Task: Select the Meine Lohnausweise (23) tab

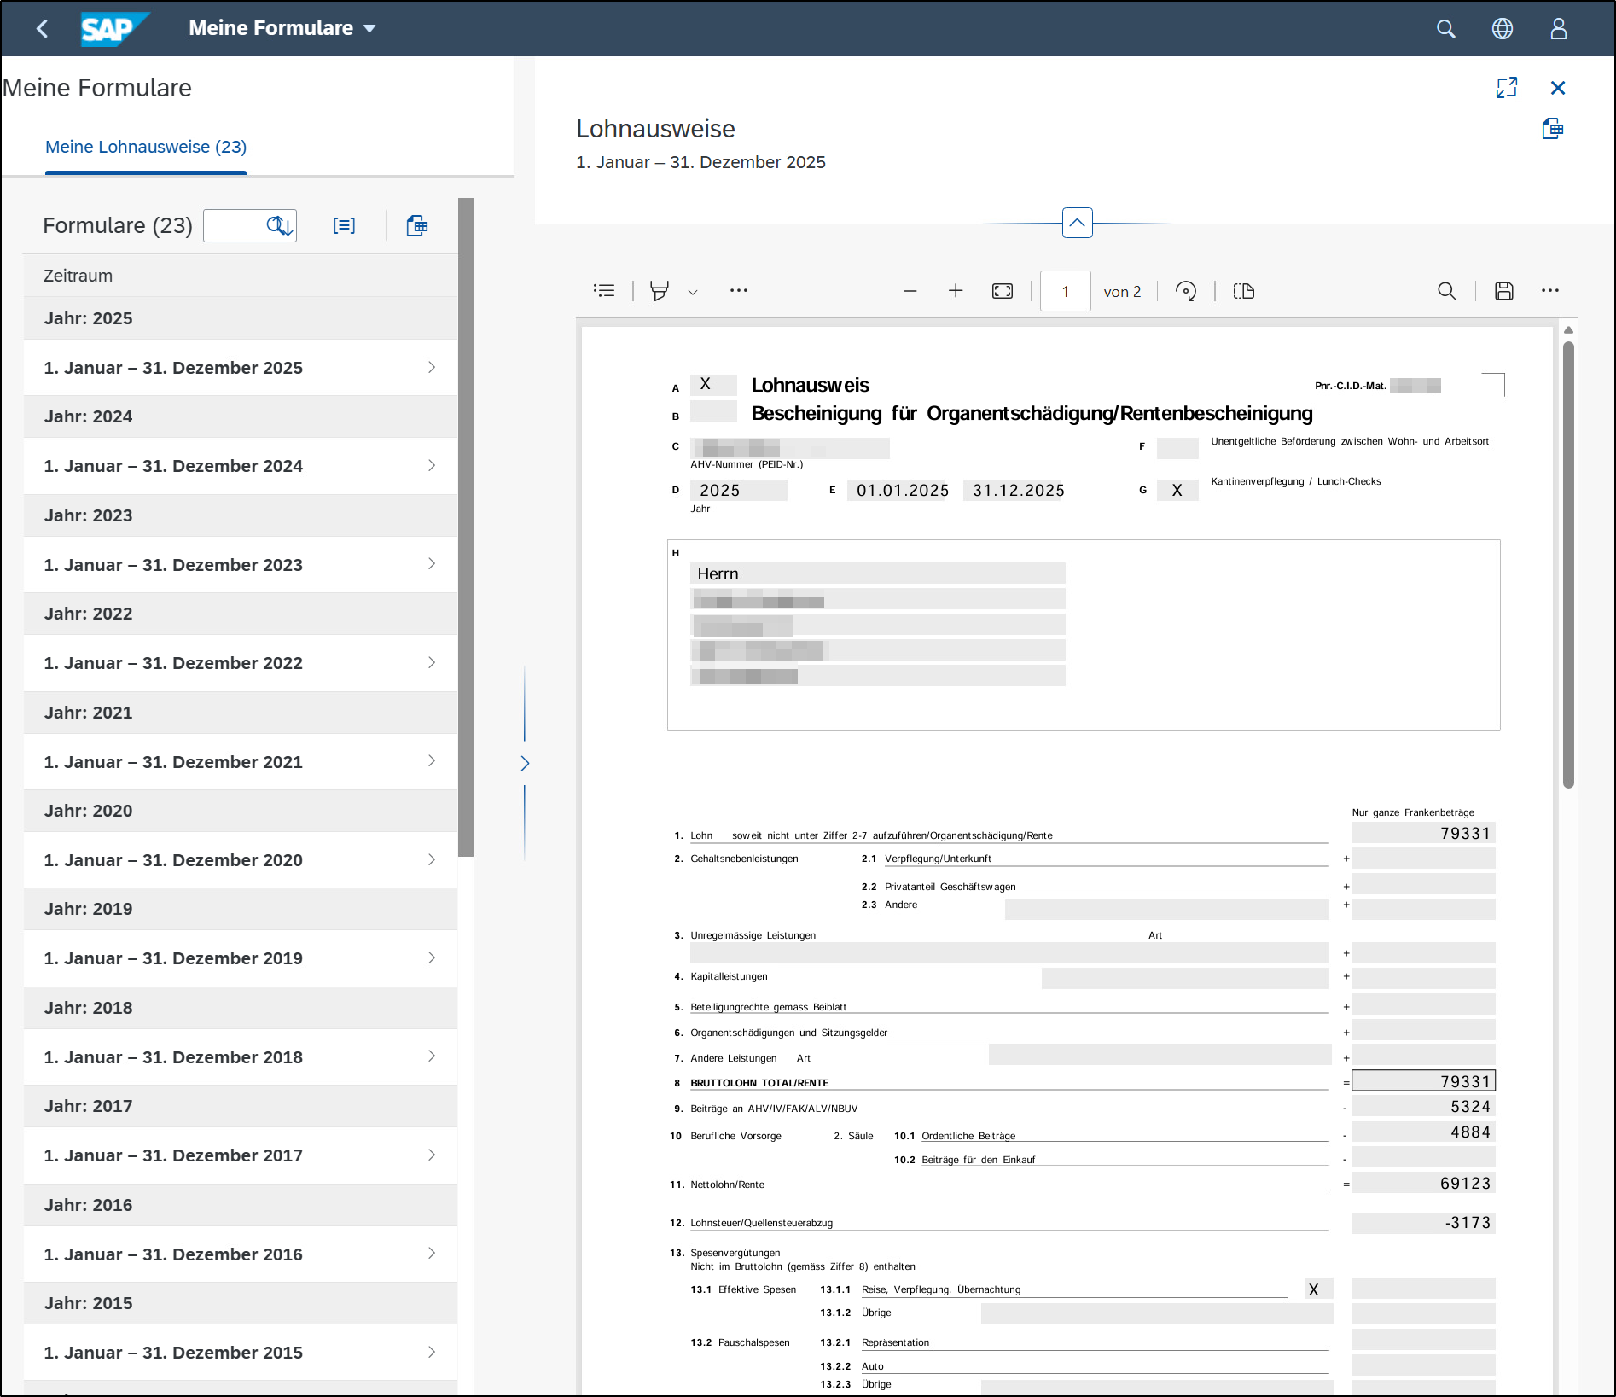Action: click(x=146, y=147)
